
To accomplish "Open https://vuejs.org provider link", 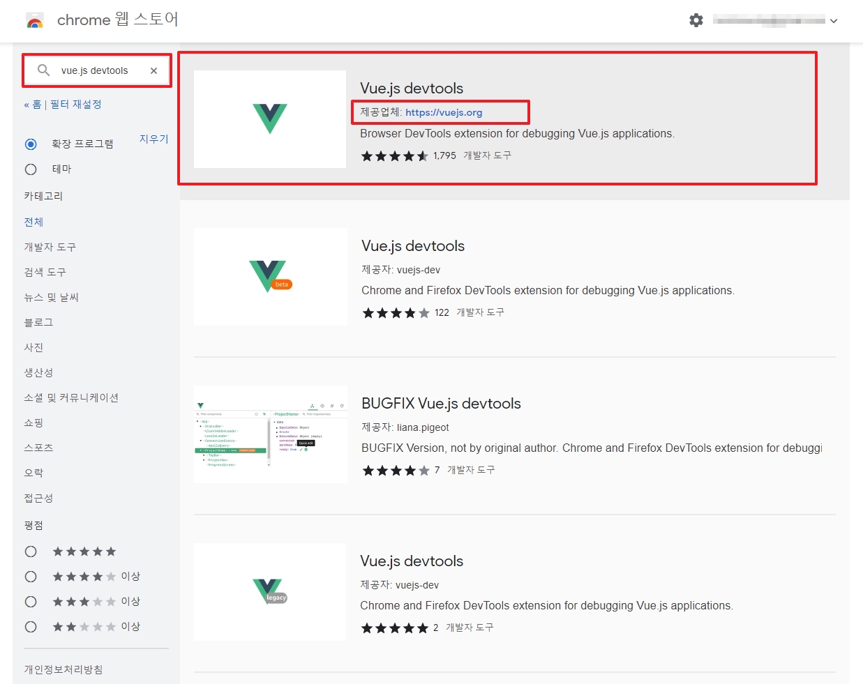I will [x=444, y=112].
